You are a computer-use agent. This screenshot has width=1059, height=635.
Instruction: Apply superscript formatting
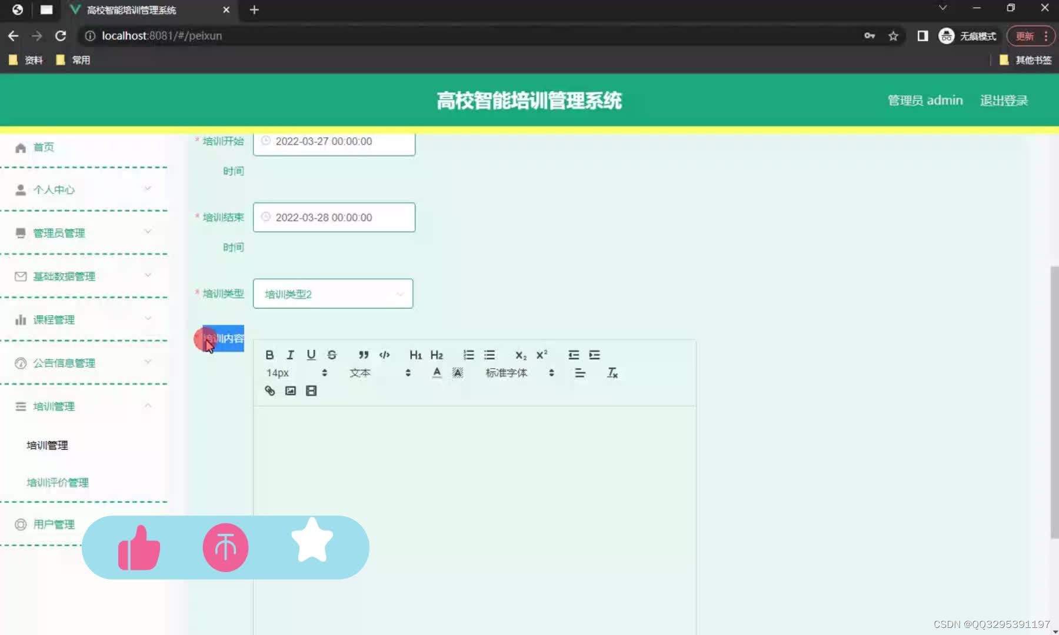pyautogui.click(x=542, y=355)
